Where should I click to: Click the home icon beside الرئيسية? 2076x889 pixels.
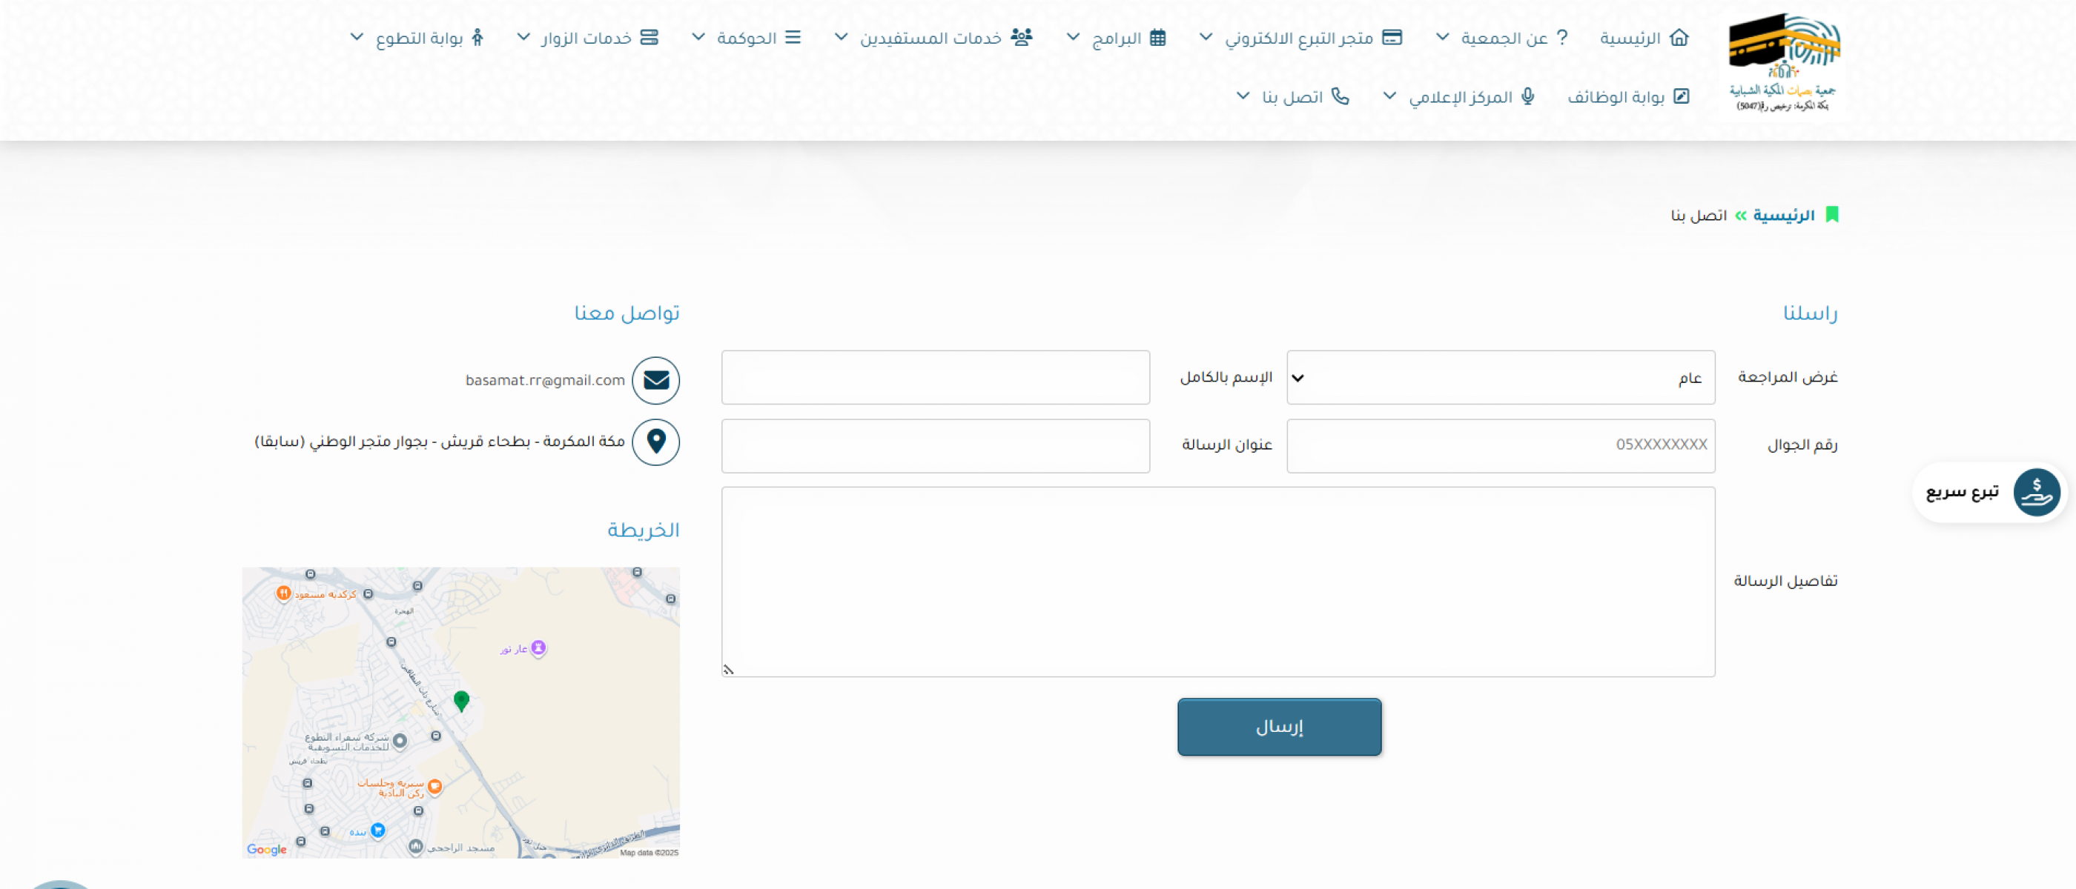click(x=1679, y=38)
